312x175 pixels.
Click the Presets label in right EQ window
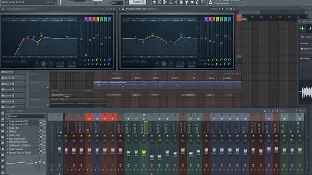214,9
